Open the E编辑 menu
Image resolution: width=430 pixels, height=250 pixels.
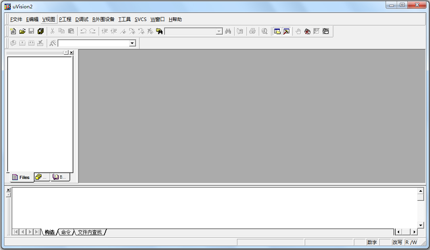[x=32, y=19]
